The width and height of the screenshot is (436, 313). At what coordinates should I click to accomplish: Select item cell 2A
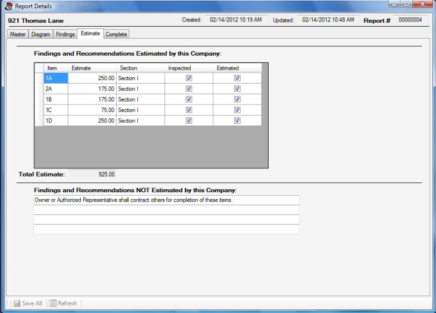pos(56,89)
